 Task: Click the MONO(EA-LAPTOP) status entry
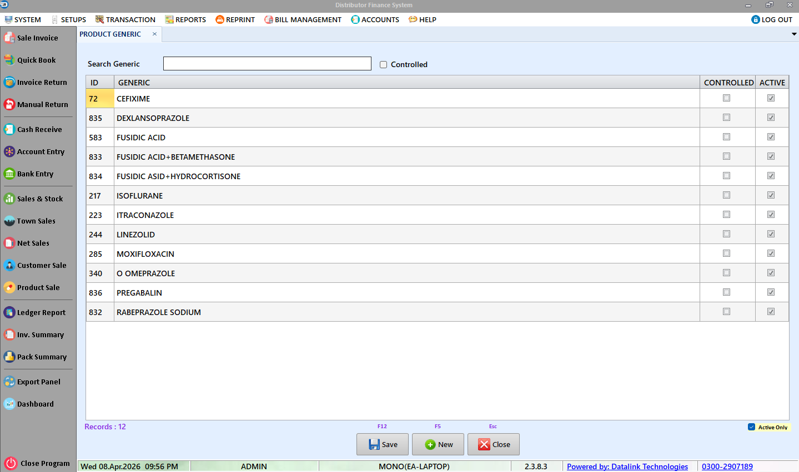[x=414, y=466]
